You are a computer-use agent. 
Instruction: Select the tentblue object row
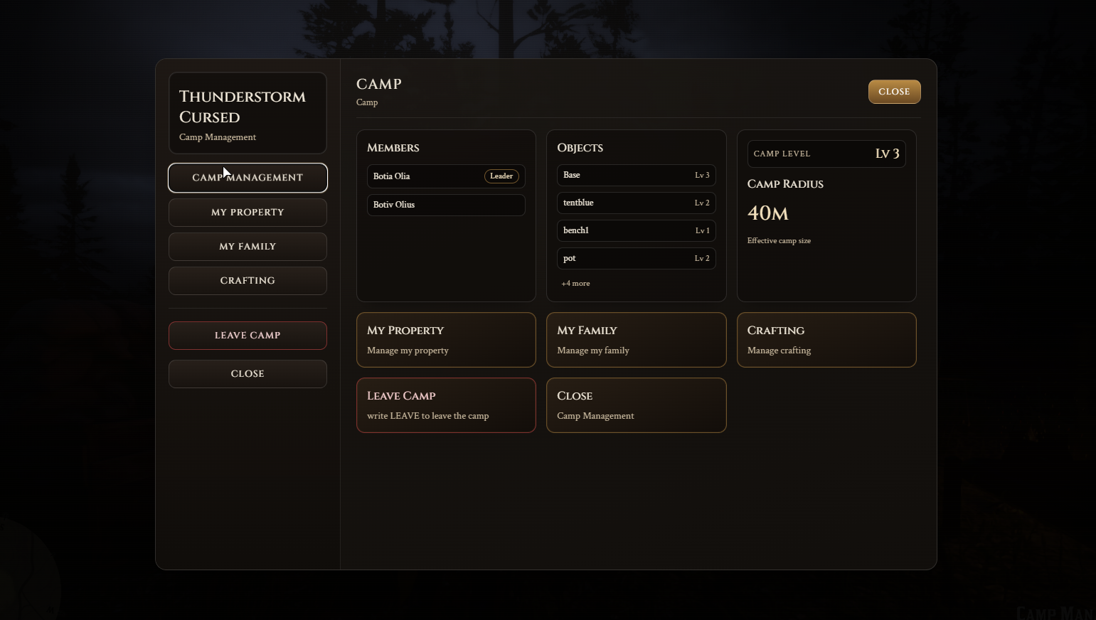coord(636,203)
